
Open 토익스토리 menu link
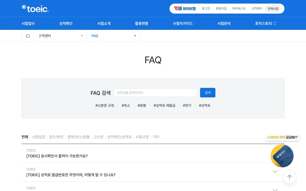click(263, 23)
